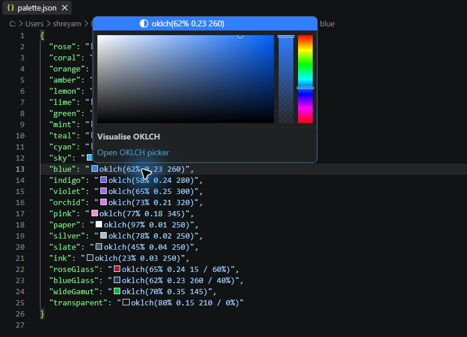Click the "cyan" key on line 11
Image resolution: width=467 pixels, height=337 pixels.
pos(62,147)
